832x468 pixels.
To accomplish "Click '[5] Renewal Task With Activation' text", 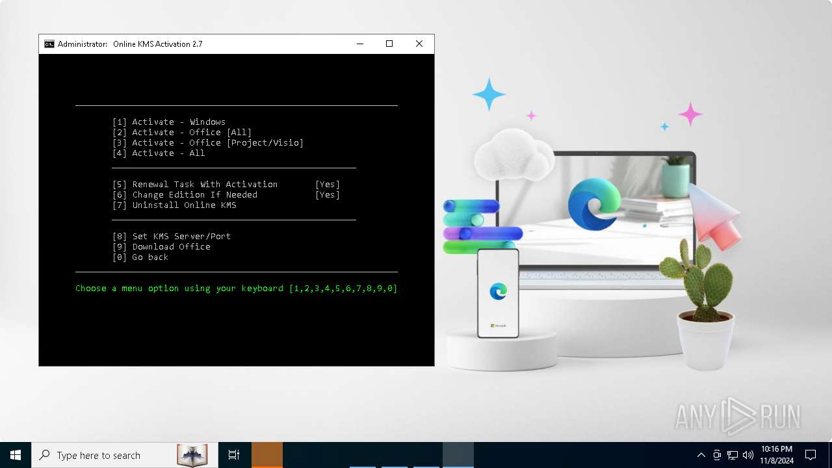I will coord(195,185).
